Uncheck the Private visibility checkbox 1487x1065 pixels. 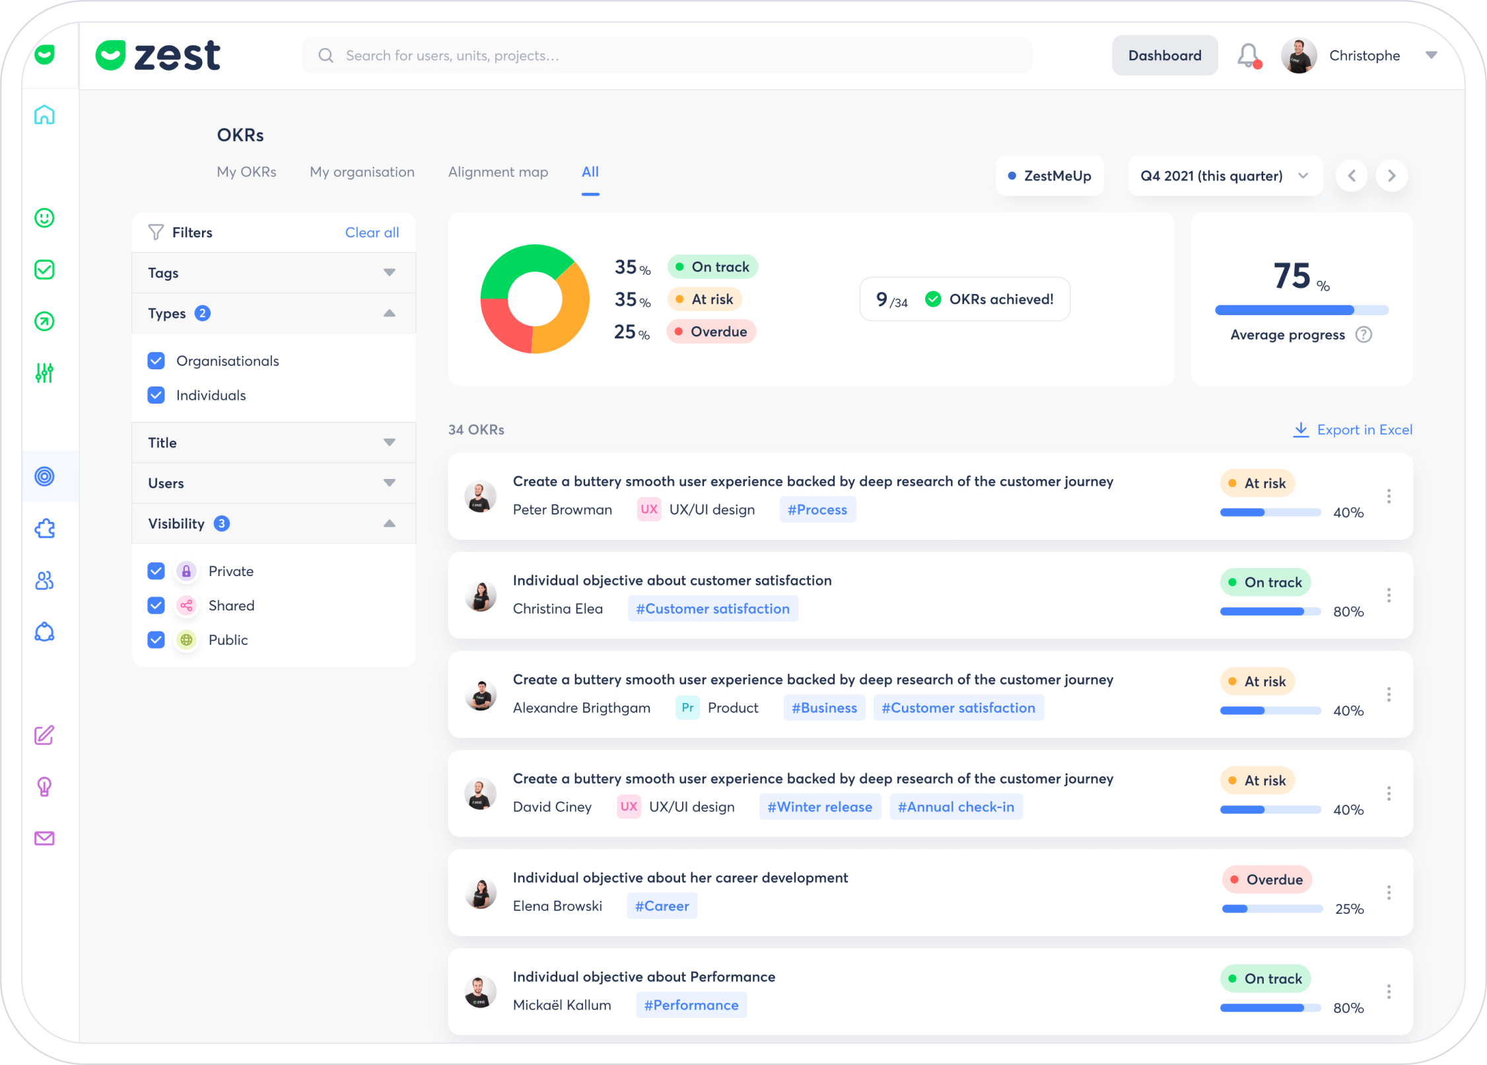pos(156,571)
